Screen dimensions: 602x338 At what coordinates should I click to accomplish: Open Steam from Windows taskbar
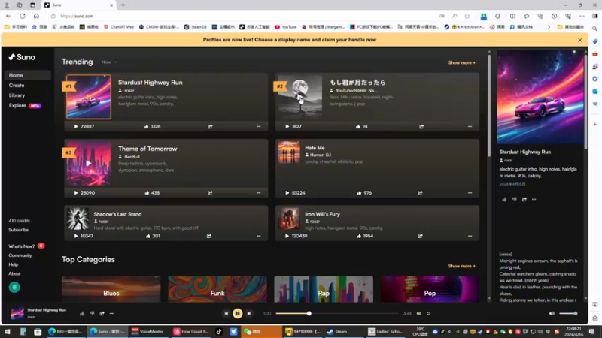tap(337, 332)
